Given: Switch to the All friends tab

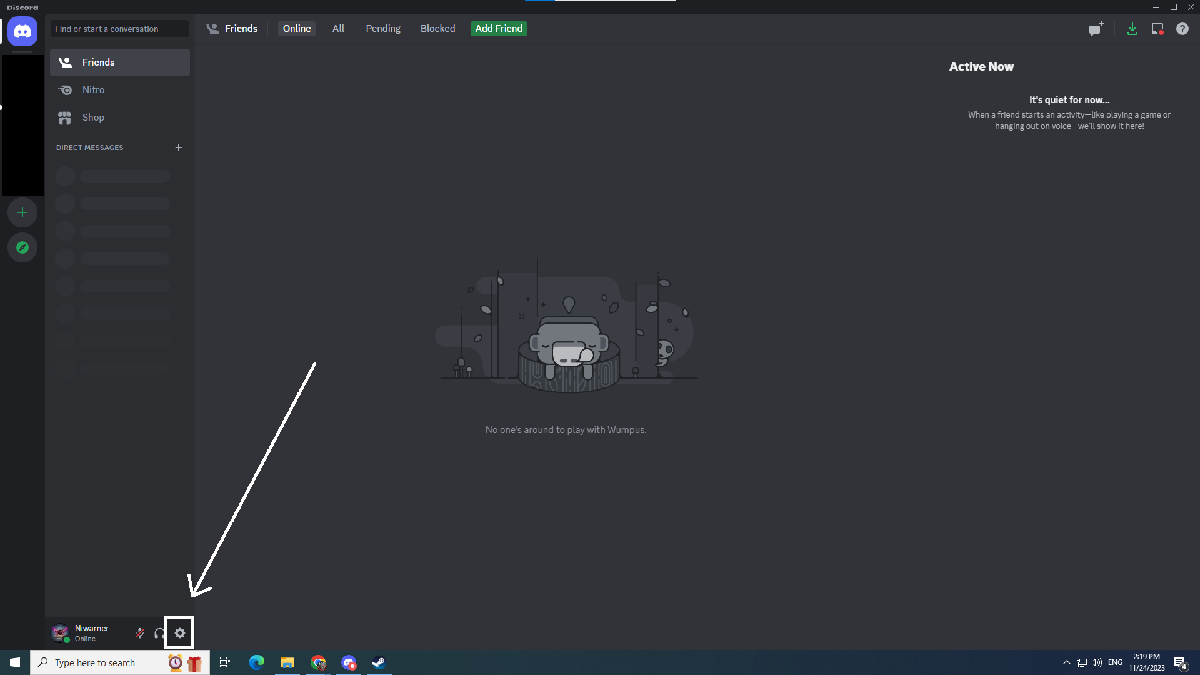Looking at the screenshot, I should point(338,29).
